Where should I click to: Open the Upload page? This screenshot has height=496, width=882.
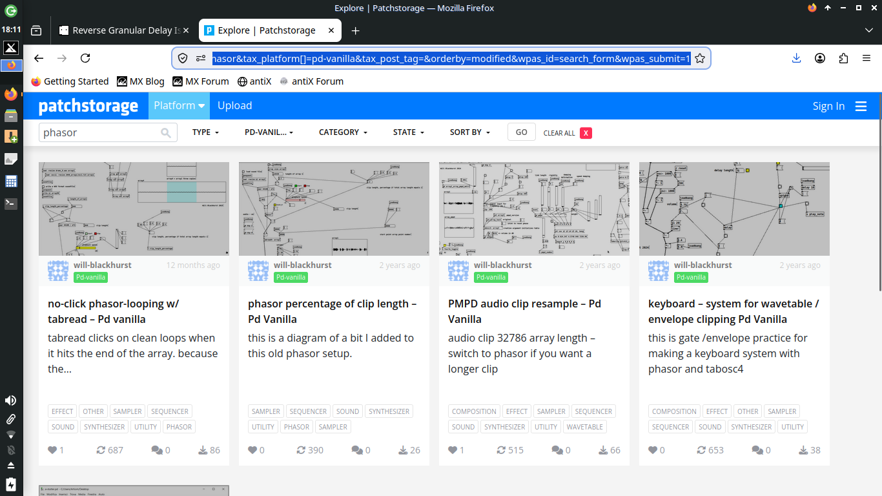pyautogui.click(x=234, y=106)
